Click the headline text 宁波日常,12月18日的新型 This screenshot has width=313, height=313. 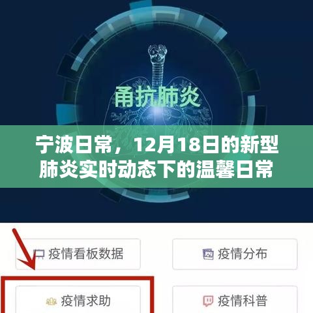(x=157, y=145)
